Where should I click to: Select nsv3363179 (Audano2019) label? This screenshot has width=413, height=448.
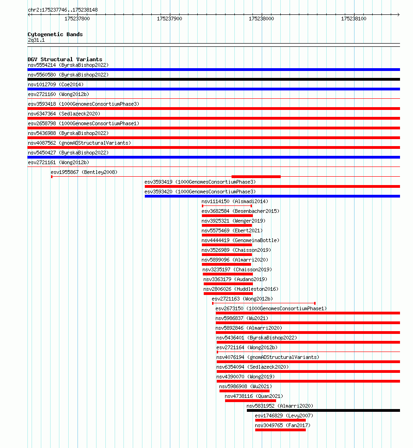235,279
